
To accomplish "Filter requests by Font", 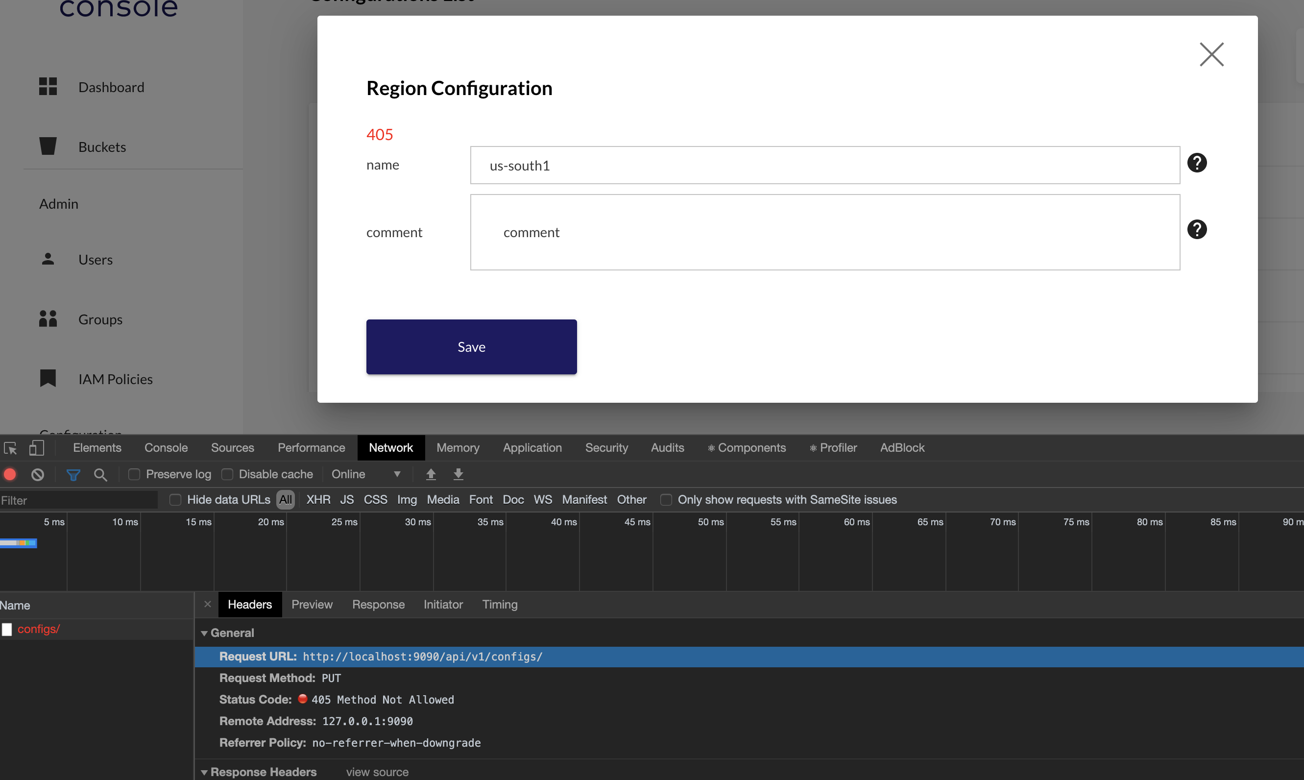I will (x=481, y=500).
